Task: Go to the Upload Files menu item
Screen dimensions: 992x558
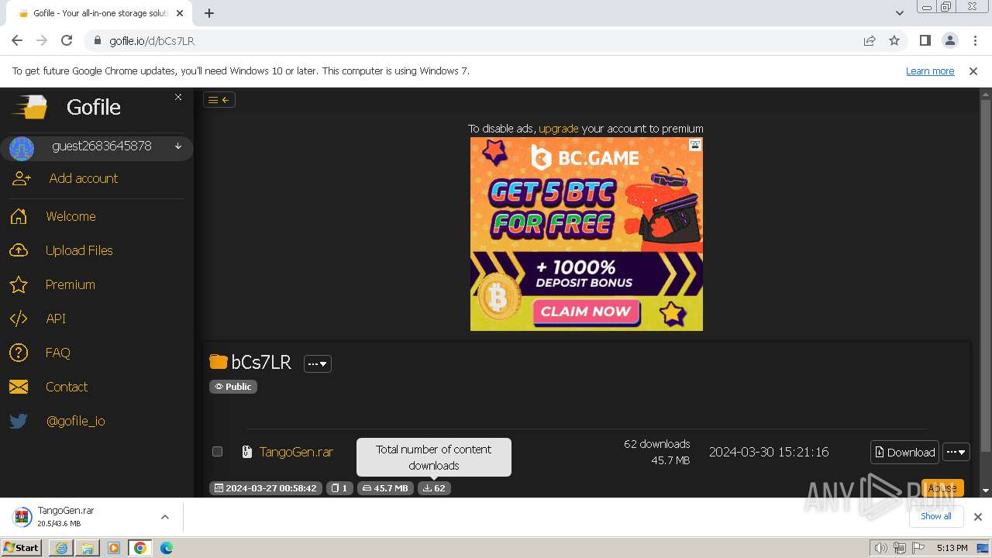Action: coord(79,250)
